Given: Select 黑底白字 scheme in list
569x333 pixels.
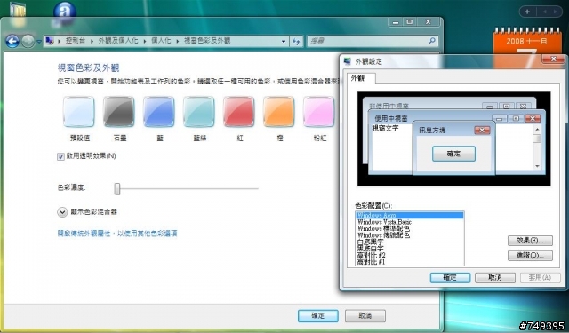Looking at the screenshot, I should click(x=409, y=249).
